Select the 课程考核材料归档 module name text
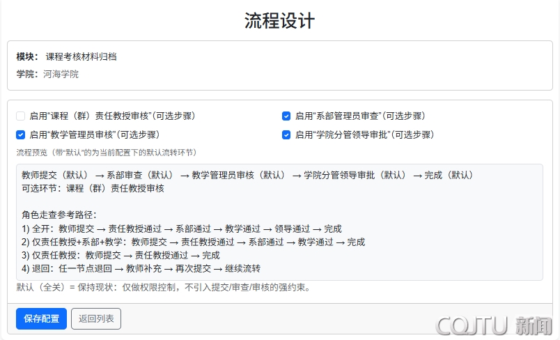Image resolution: width=560 pixels, height=340 pixels. [x=81, y=56]
